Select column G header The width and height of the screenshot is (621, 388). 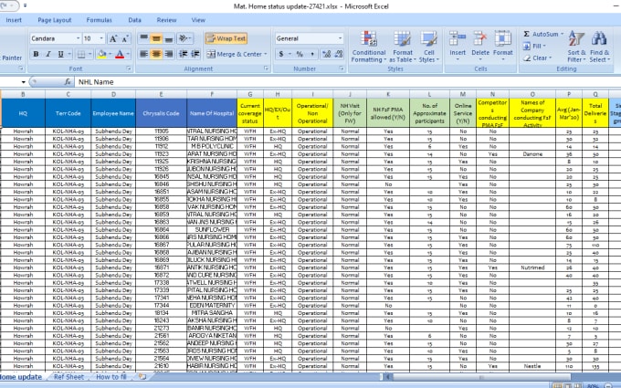[250, 94]
